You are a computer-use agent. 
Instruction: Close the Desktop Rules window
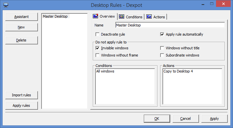(223, 4)
